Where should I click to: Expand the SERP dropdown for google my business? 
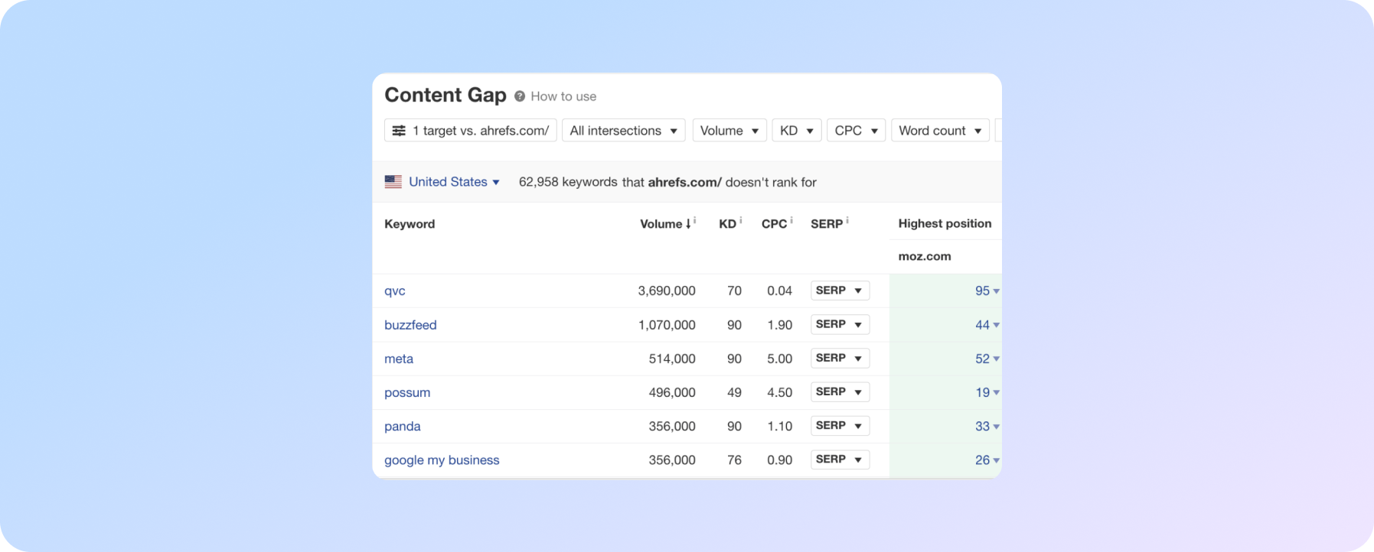840,459
